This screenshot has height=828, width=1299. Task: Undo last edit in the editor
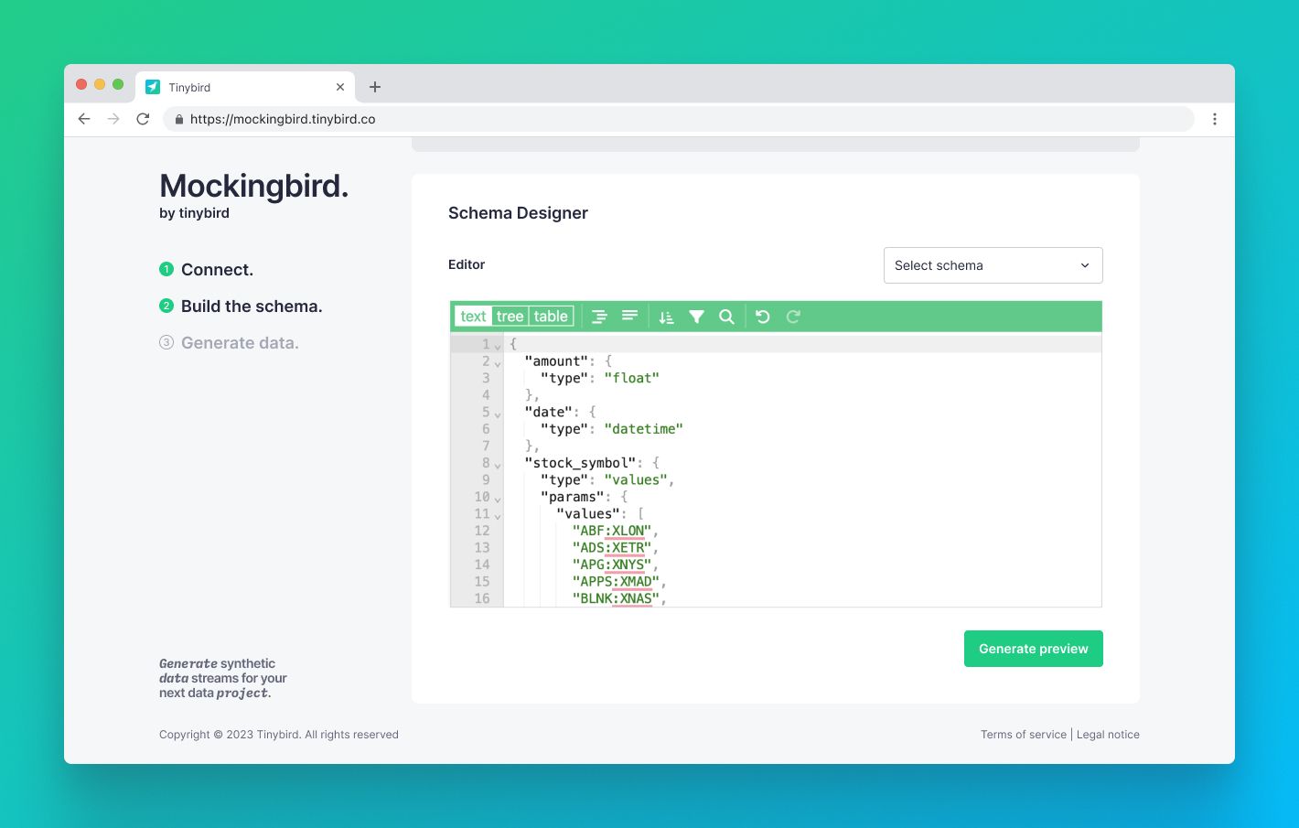coord(763,317)
